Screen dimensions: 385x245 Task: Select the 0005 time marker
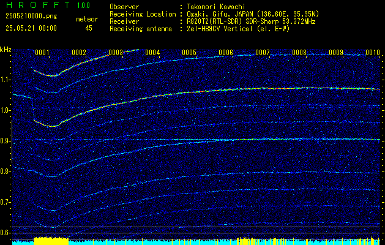click(189, 52)
